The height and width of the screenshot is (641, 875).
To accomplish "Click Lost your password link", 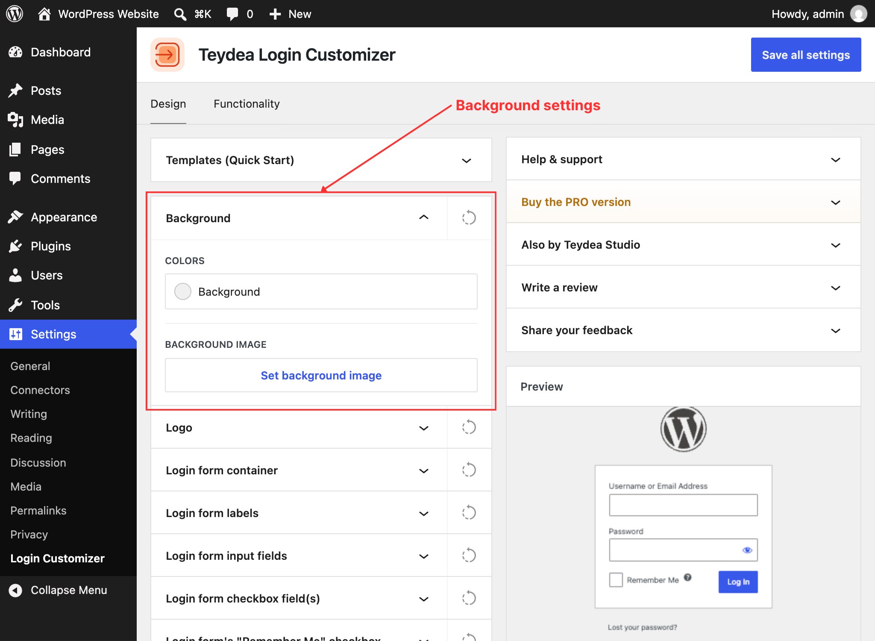I will point(642,627).
